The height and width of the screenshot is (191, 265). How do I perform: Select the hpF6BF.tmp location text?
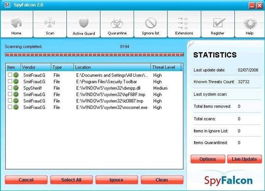coord(111,94)
